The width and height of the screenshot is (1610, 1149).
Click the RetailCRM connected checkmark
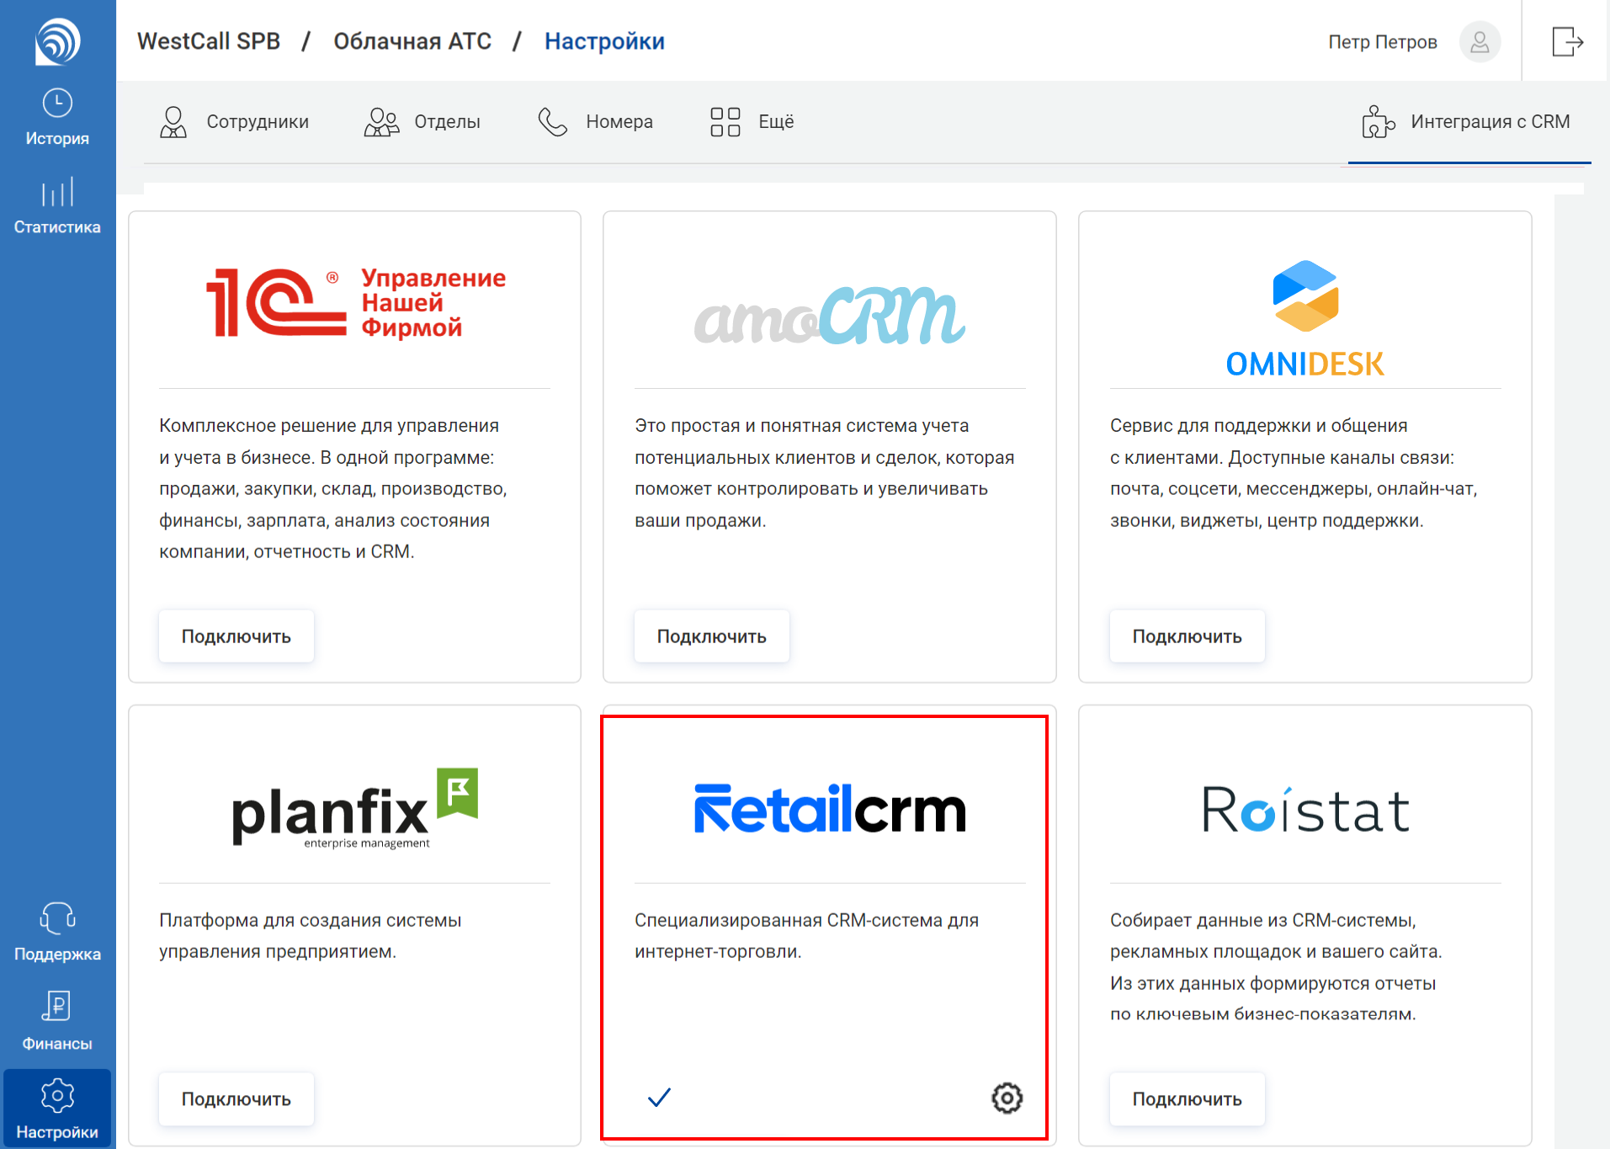click(x=659, y=1098)
